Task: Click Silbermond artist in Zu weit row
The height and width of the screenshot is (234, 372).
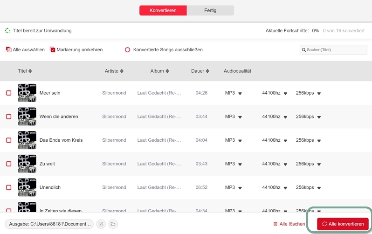Action: 114,164
